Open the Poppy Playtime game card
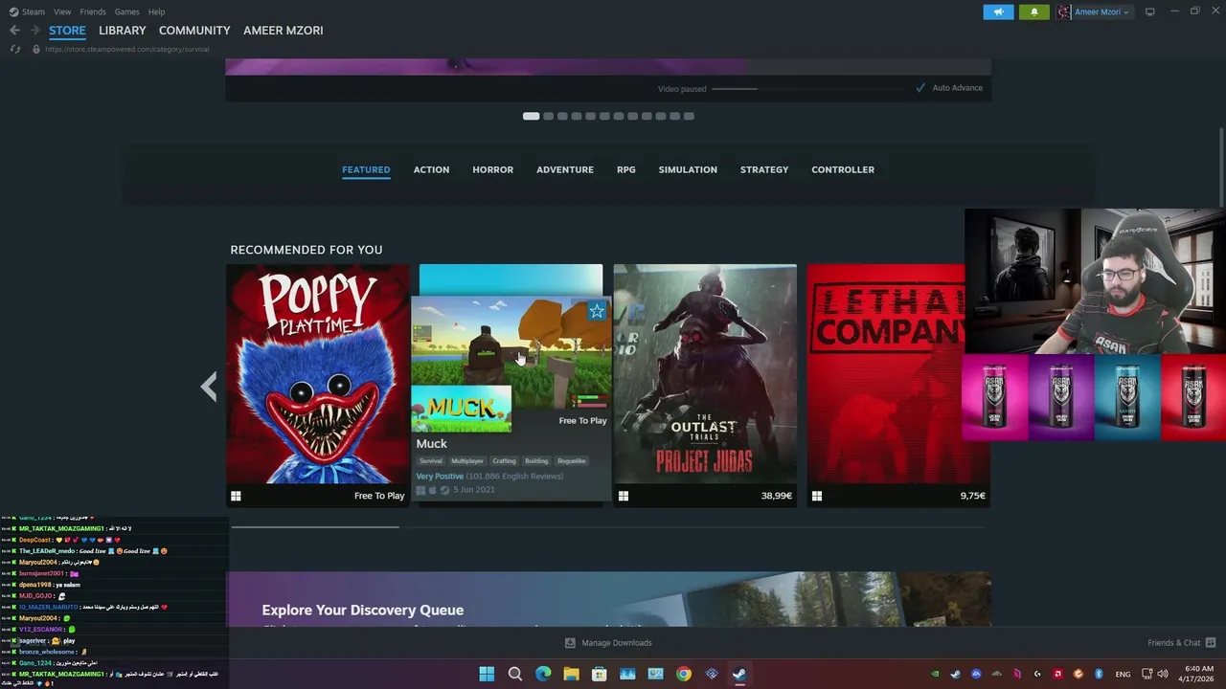The image size is (1226, 689). click(x=317, y=385)
